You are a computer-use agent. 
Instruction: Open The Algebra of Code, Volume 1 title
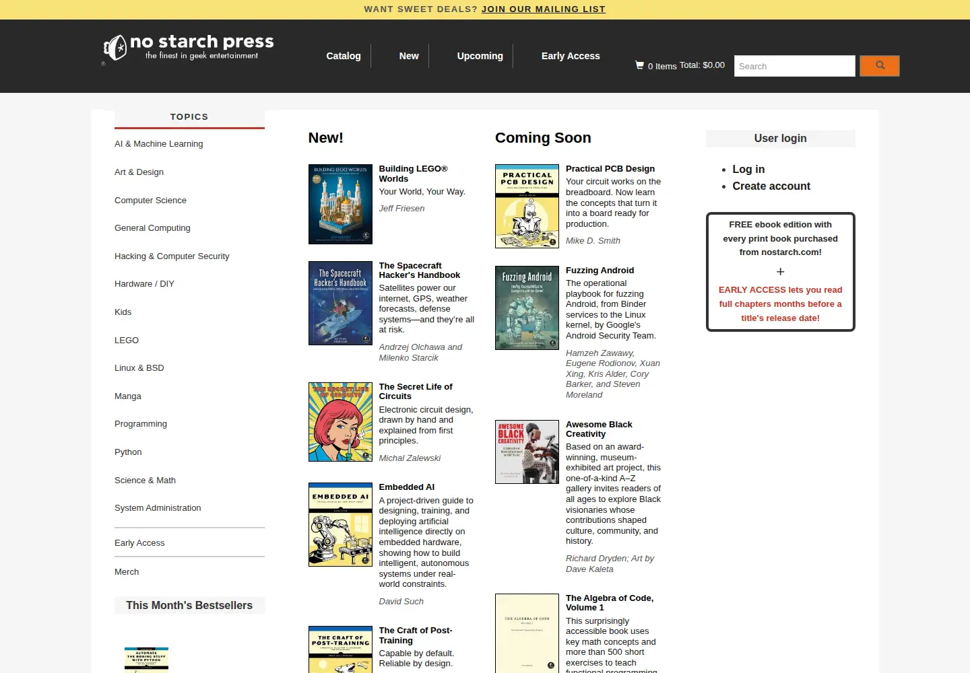(610, 603)
